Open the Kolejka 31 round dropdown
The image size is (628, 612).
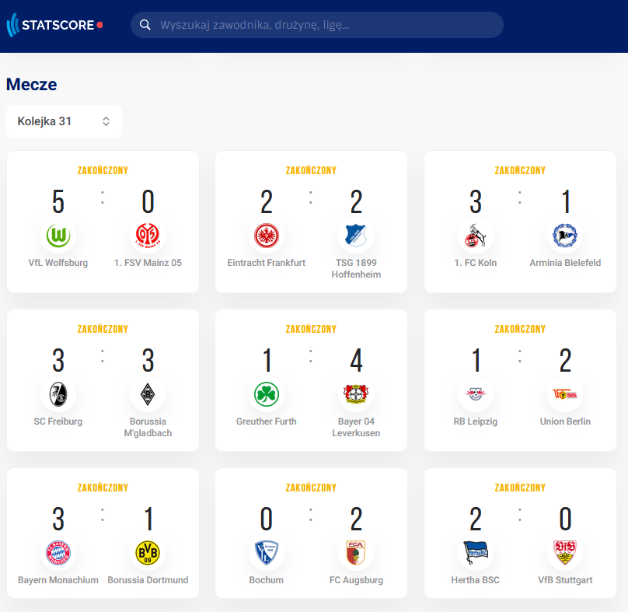pos(64,121)
